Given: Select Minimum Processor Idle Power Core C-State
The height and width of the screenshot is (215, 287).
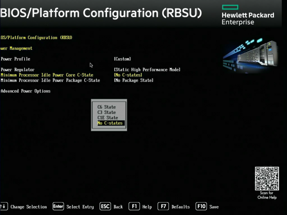Looking at the screenshot, I should [47, 75].
